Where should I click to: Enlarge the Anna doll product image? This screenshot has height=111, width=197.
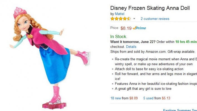point(50,58)
